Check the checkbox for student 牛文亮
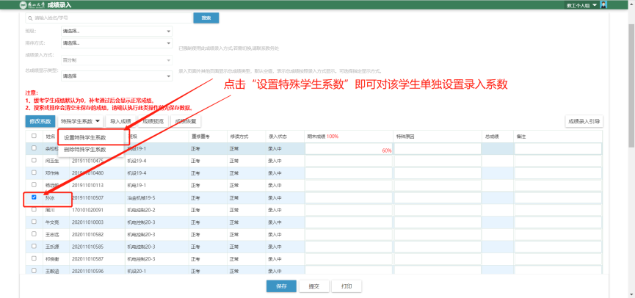635x298 pixels. point(34,222)
